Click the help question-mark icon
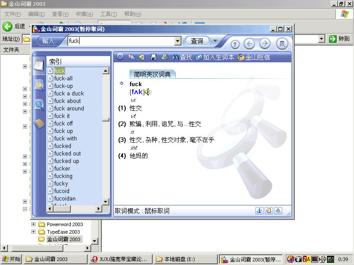Viewport: 354px width, 265px height. (235, 44)
